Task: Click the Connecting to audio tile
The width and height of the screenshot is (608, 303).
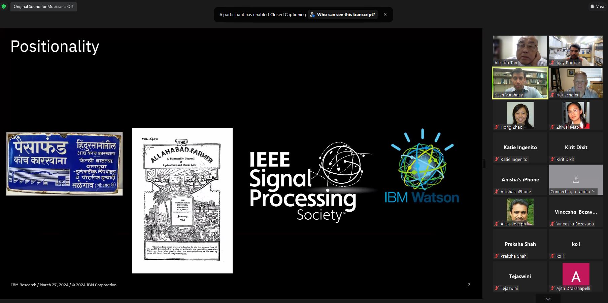Action: click(x=576, y=180)
